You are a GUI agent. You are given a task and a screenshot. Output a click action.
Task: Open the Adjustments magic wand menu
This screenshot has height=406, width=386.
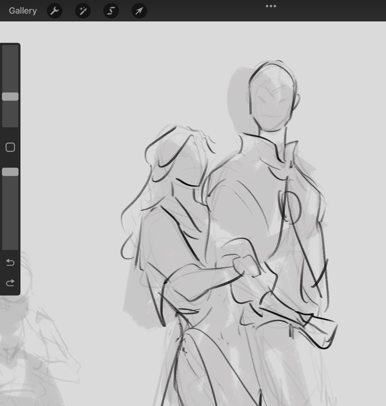tap(83, 11)
